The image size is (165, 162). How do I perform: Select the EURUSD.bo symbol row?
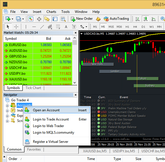pyautogui.click(x=38, y=45)
